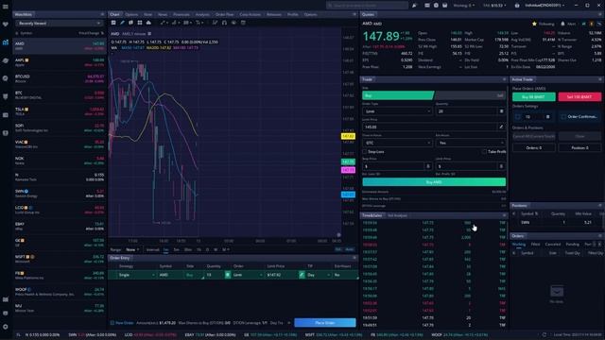Open the Chart tab

coord(115,14)
